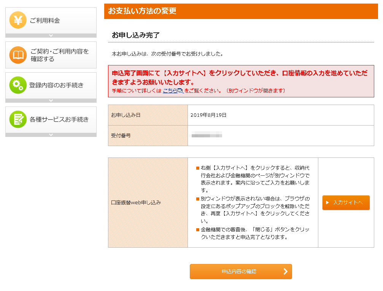Open ご契約・ご利用内容を確認する menu item
Image resolution: width=383 pixels, height=291 pixels.
coord(51,55)
